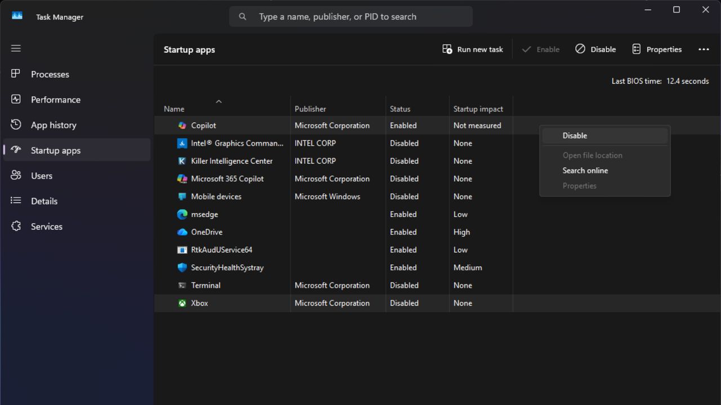
Task: Click the Killer Intelligence Center icon
Action: [x=182, y=161]
